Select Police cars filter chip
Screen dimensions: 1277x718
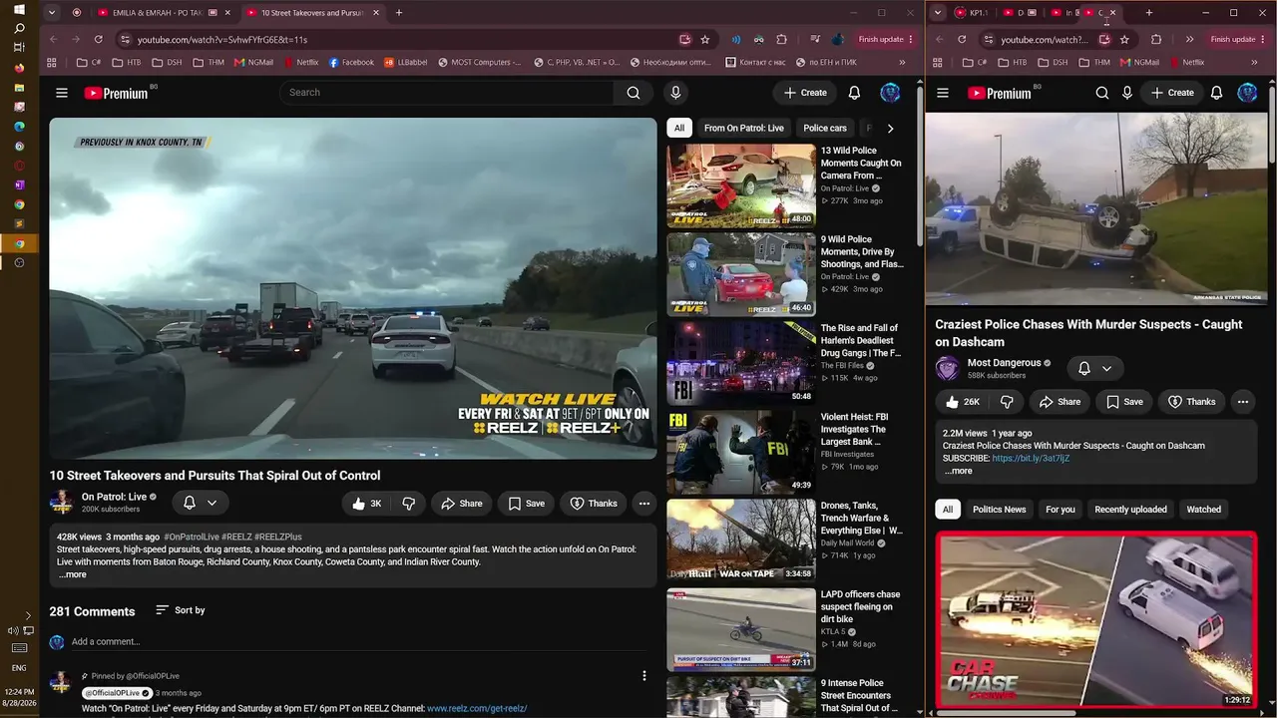[x=825, y=128]
